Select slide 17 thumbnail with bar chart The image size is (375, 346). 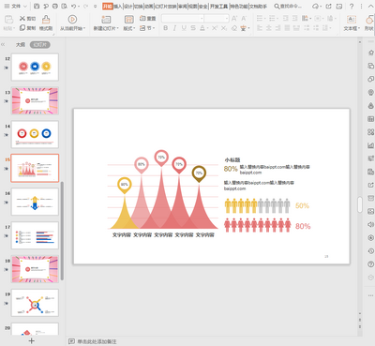tap(35, 235)
